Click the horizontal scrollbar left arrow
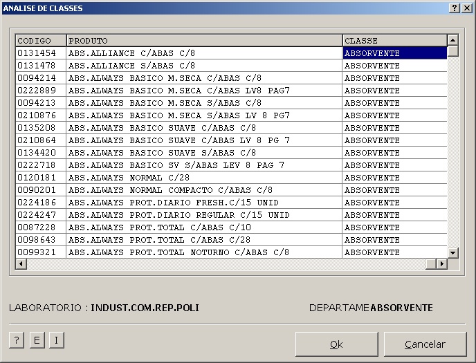The width and height of the screenshot is (476, 363). pos(21,264)
